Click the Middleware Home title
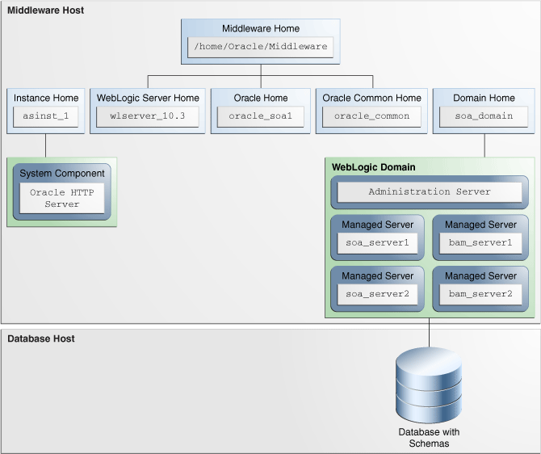541x454 pixels. (x=261, y=28)
